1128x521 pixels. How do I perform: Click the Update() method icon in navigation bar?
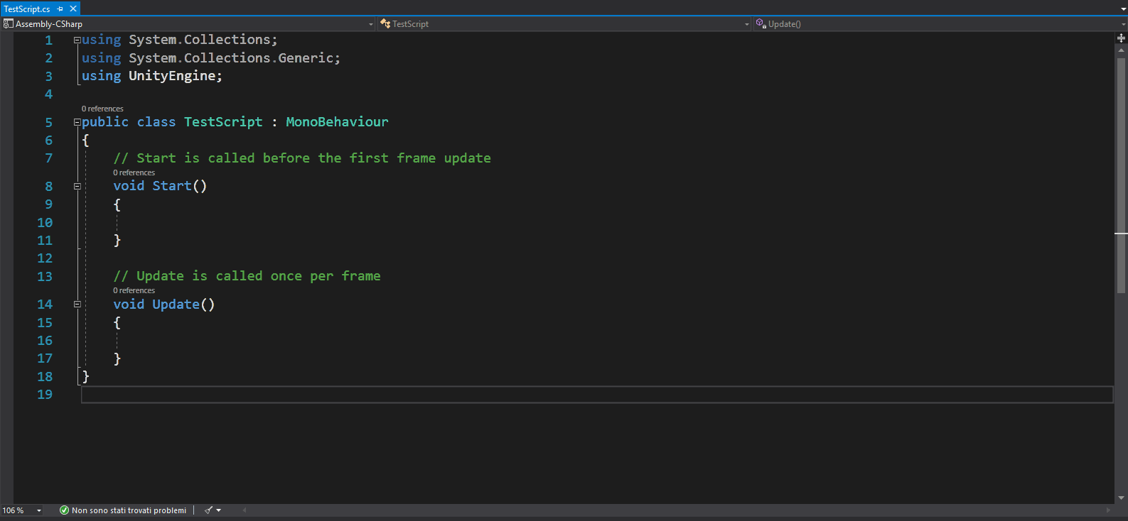tap(761, 23)
